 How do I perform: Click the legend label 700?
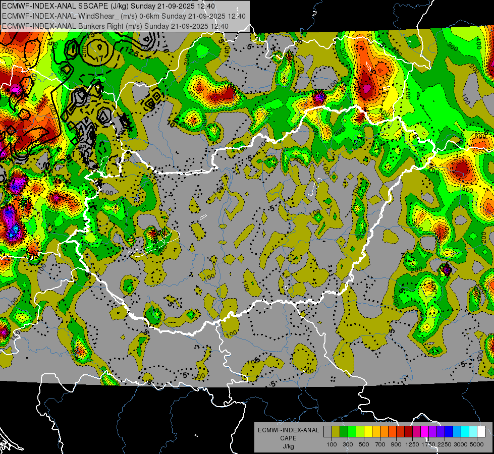pos(380,444)
